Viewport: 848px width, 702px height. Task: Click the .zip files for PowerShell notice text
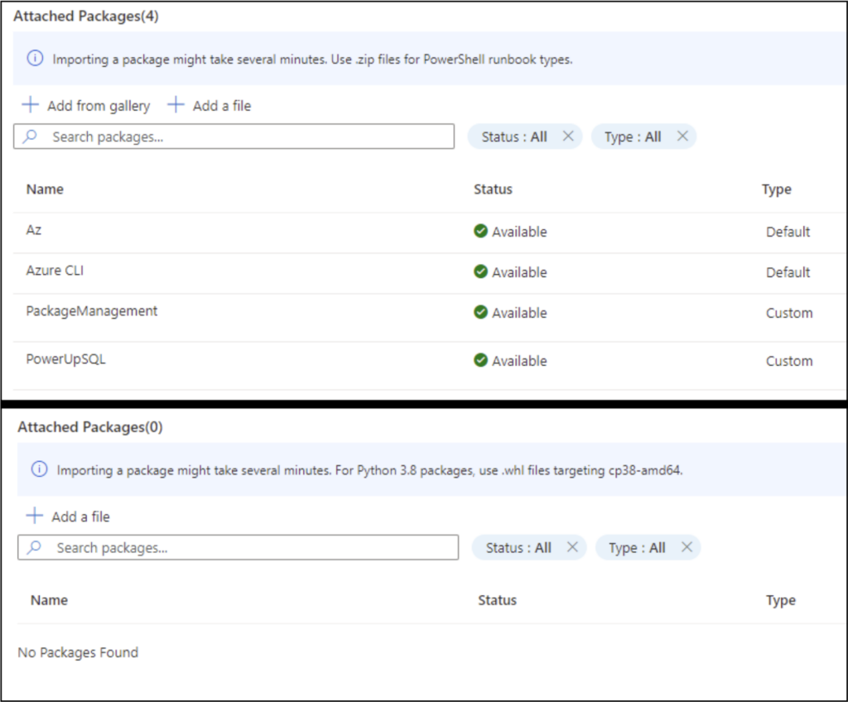[x=312, y=59]
